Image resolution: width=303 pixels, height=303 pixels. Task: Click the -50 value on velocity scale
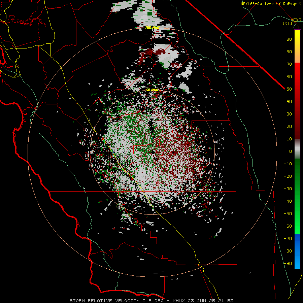(288, 214)
